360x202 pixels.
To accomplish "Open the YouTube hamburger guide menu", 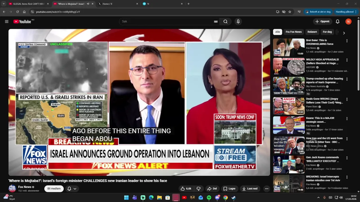I will tap(7, 22).
